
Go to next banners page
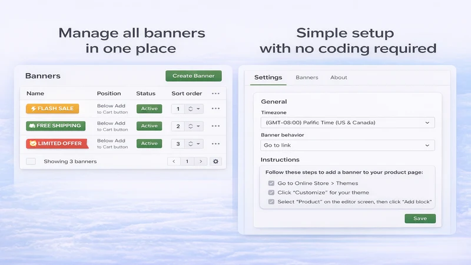[x=201, y=161]
